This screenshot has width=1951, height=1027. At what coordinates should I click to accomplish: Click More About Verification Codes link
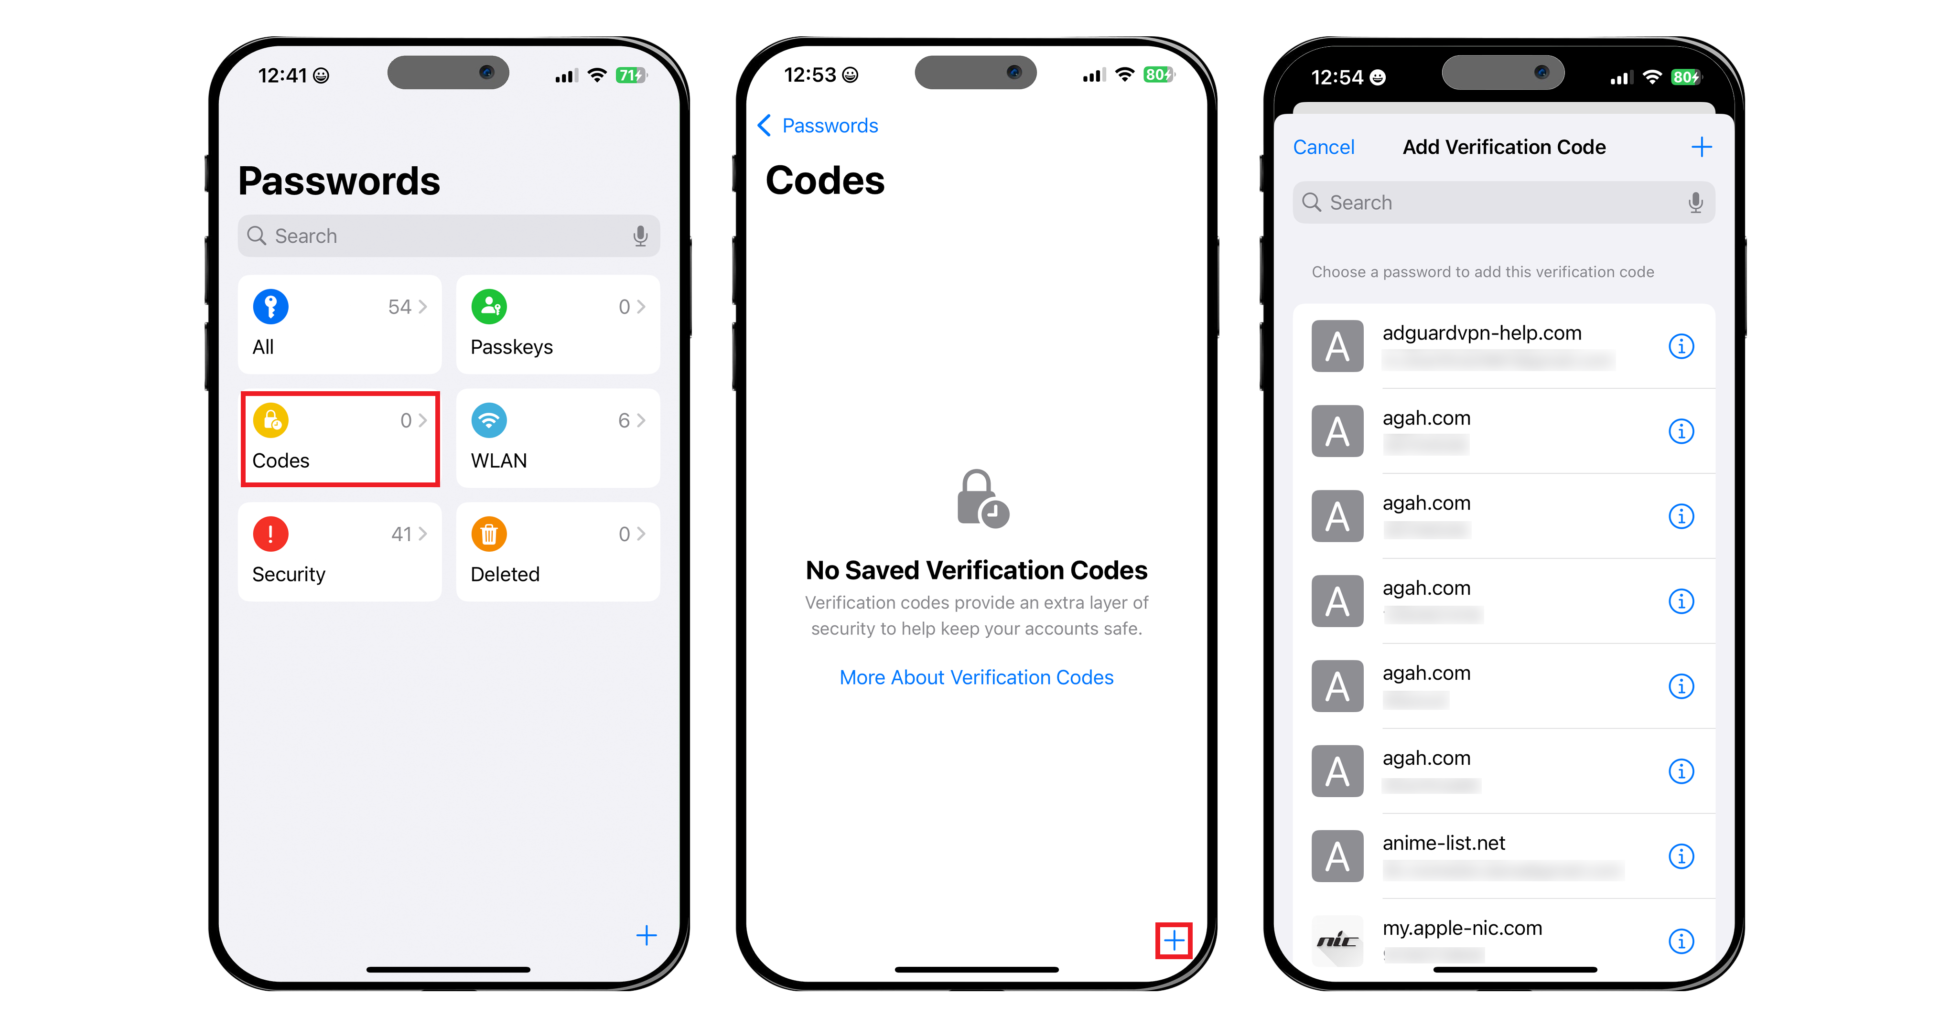pos(976,675)
